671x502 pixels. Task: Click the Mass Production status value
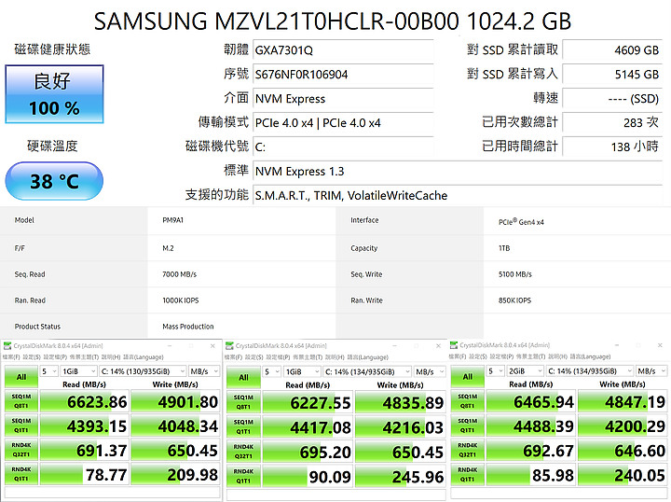(188, 327)
